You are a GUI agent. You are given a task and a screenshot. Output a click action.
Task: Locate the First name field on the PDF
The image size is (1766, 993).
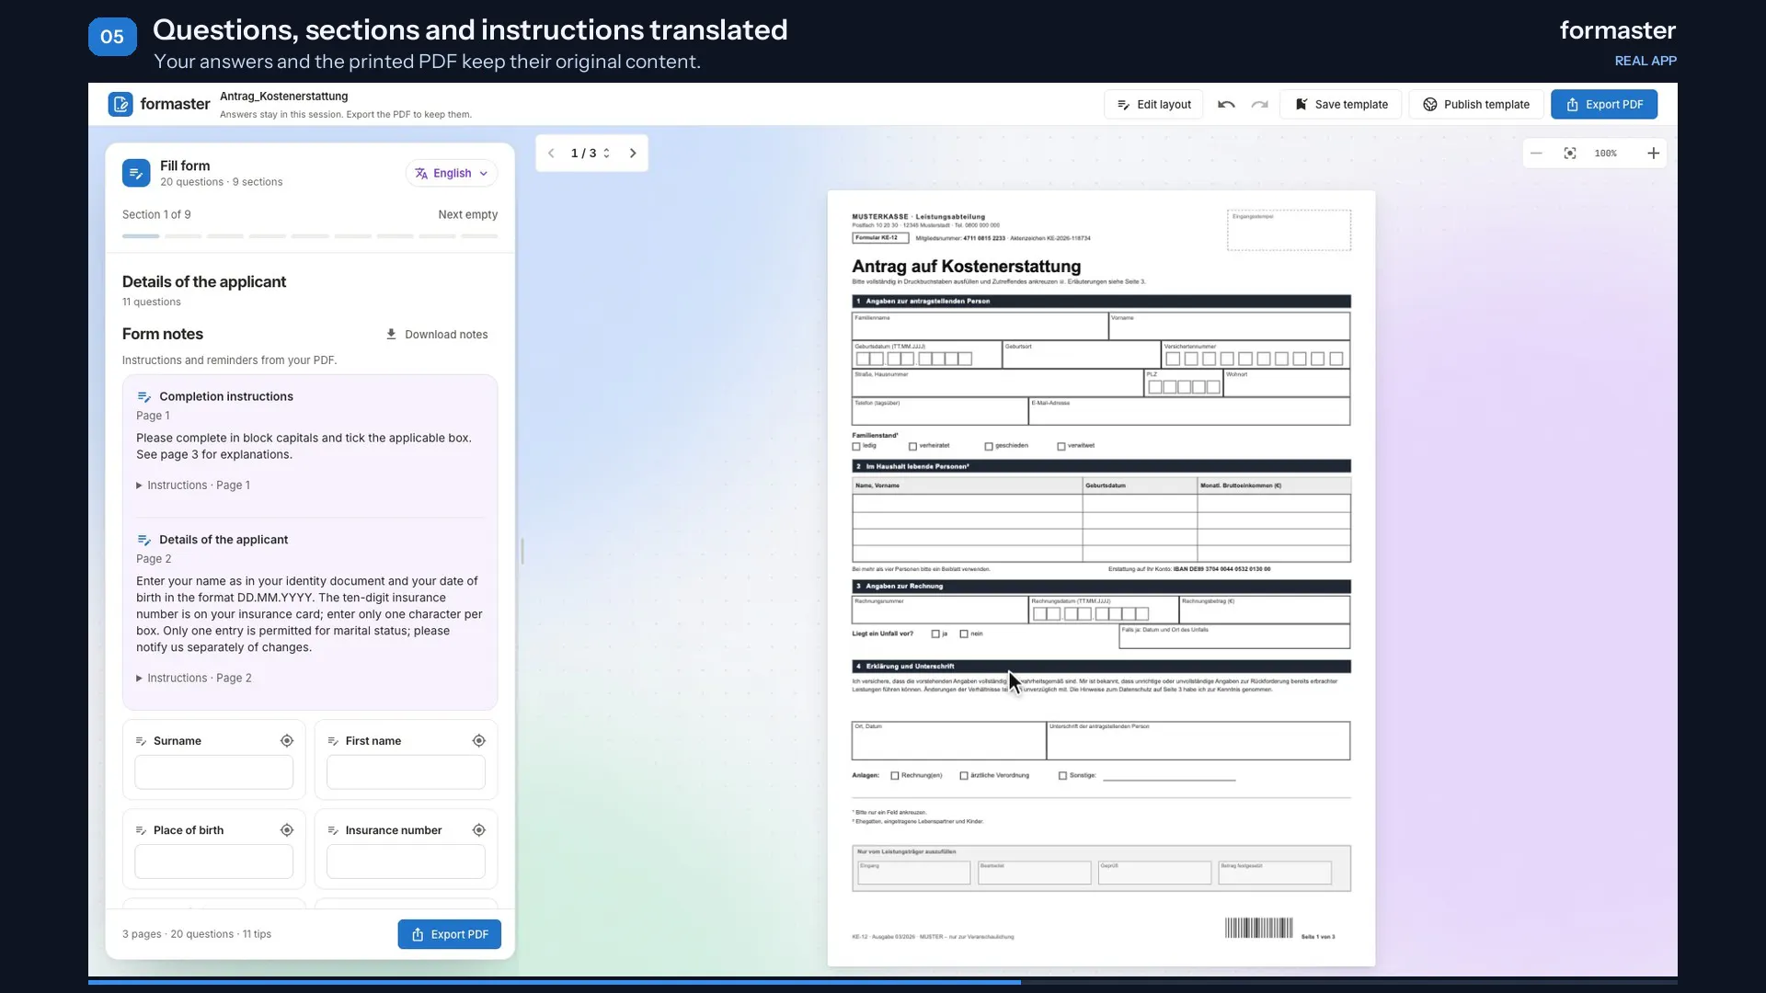[479, 741]
